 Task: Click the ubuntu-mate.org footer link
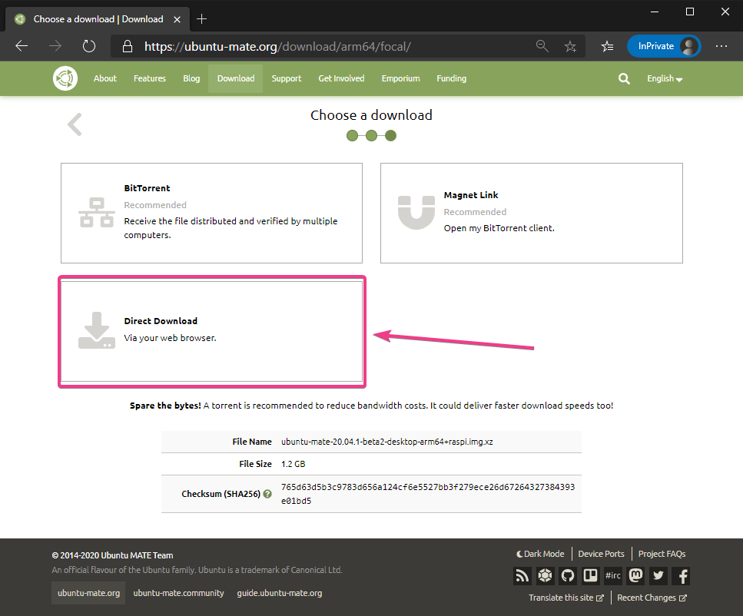88,593
